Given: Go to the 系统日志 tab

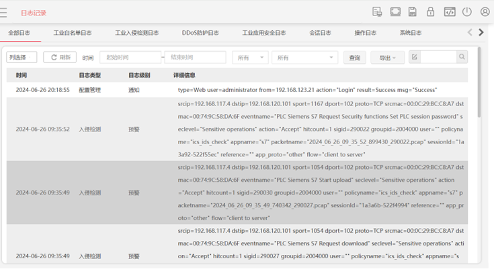Looking at the screenshot, I should (x=411, y=33).
